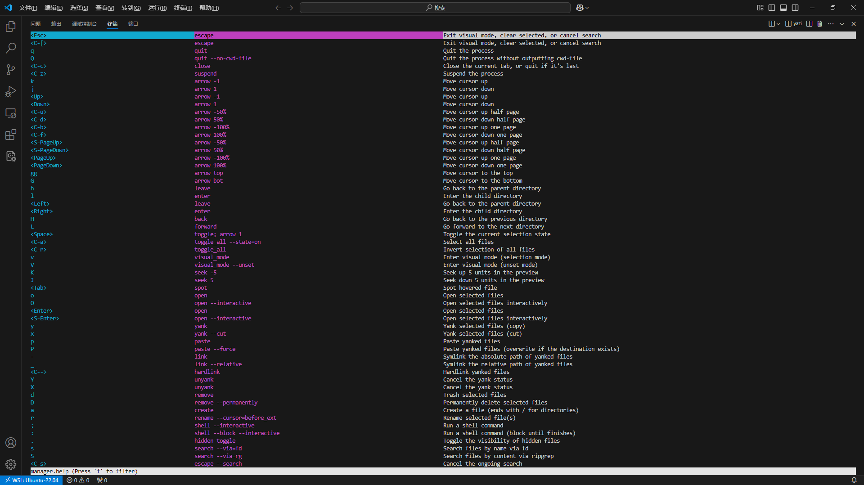
Task: Click 'Cancel the ongoing search' description
Action: [x=483, y=464]
